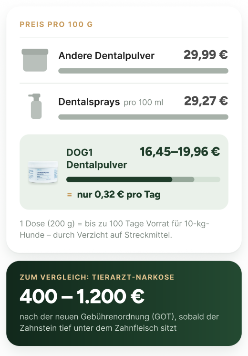Click the 16,45–19,96 € price range

coord(180,152)
